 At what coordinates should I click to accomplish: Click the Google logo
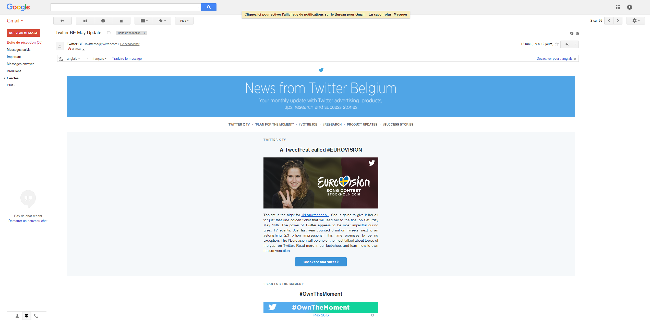coord(18,7)
